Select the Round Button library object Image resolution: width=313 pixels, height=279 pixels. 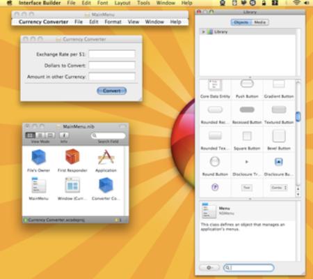[215, 166]
